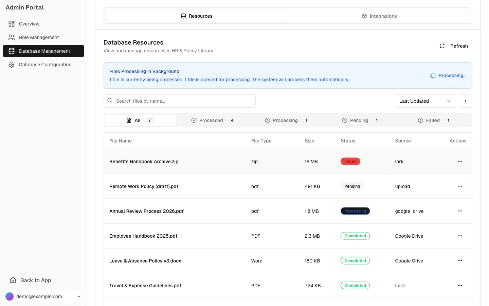
Task: Open the Overview page in sidebar
Action: [43, 24]
